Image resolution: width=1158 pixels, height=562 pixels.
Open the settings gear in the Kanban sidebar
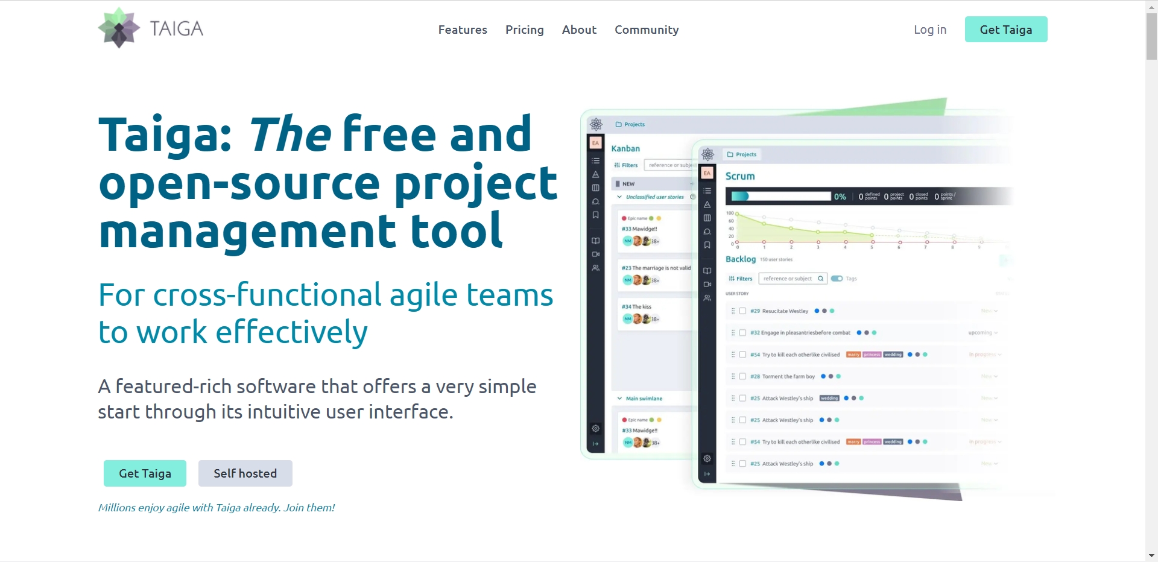pyautogui.click(x=595, y=428)
